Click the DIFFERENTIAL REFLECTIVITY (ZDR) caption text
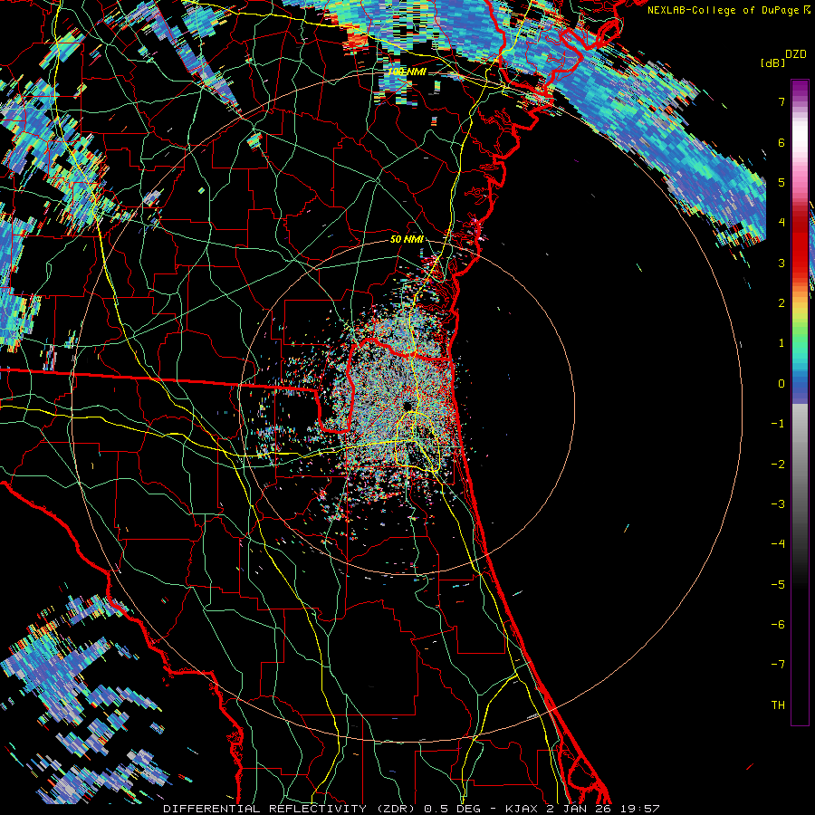815x815 pixels. click(x=289, y=809)
